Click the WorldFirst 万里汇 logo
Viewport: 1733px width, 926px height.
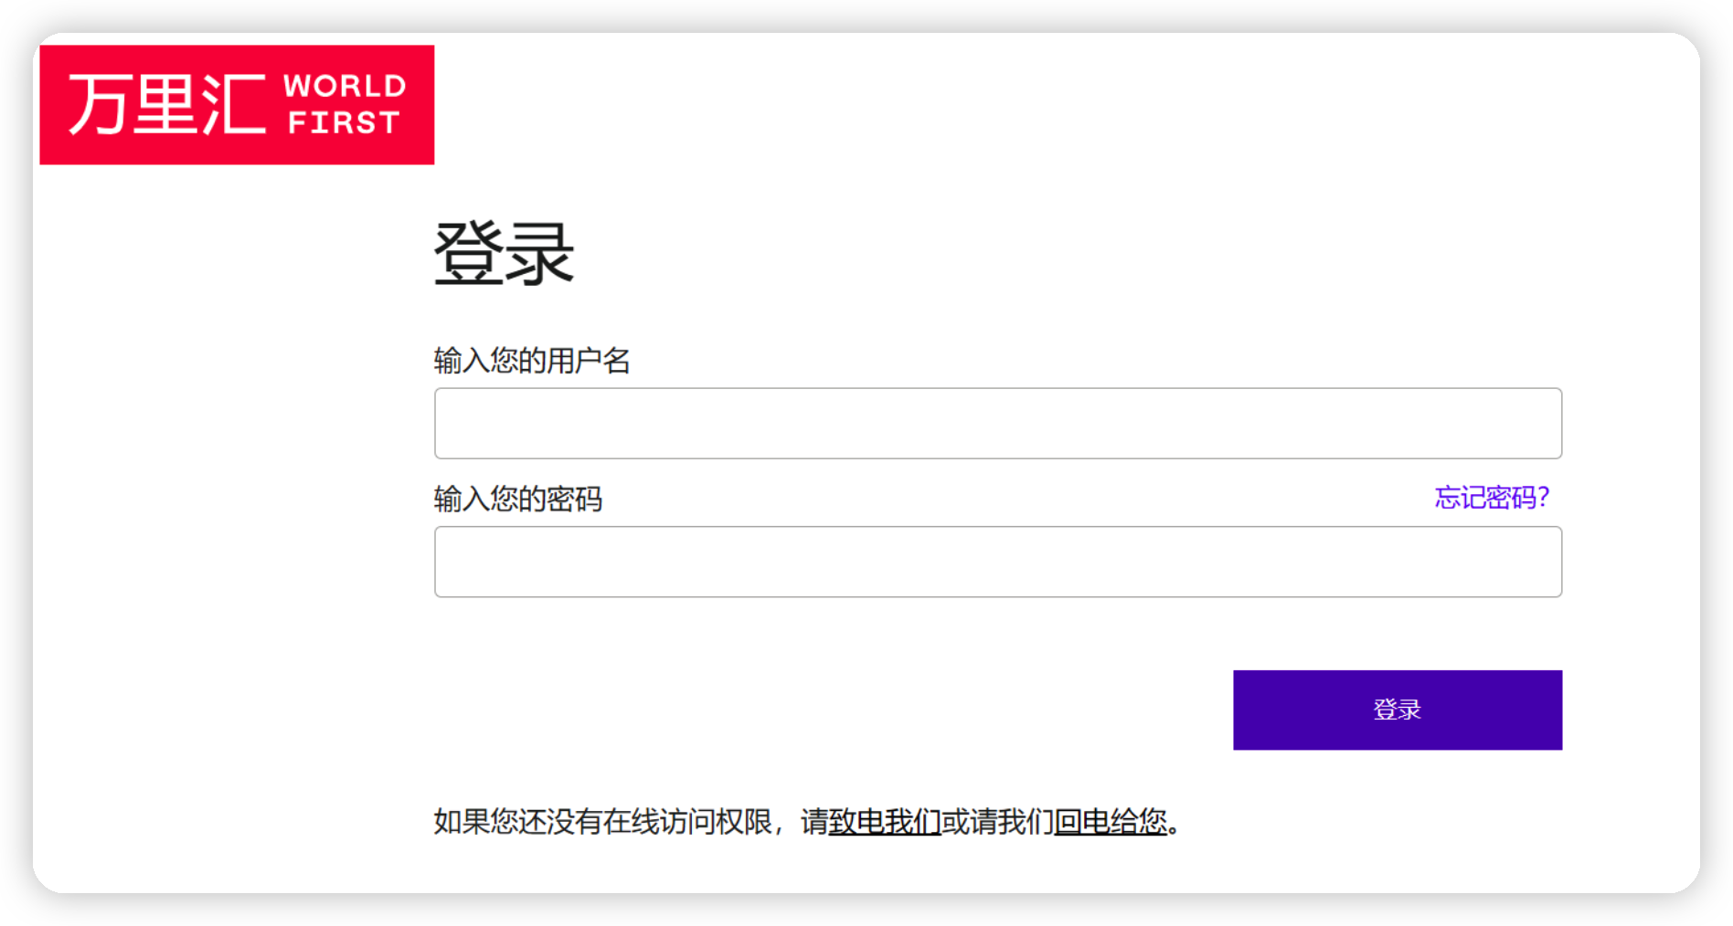[237, 105]
